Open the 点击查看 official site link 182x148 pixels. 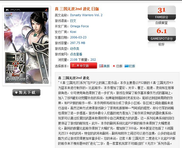76,54
